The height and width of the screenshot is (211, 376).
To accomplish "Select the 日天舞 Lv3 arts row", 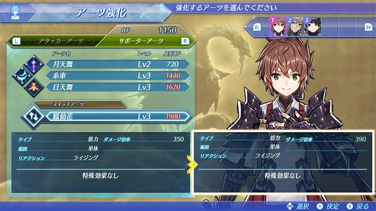I will click(117, 87).
